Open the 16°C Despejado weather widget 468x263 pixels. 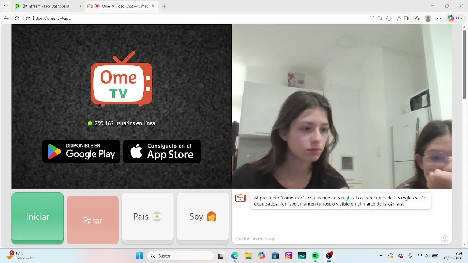tap(20, 256)
